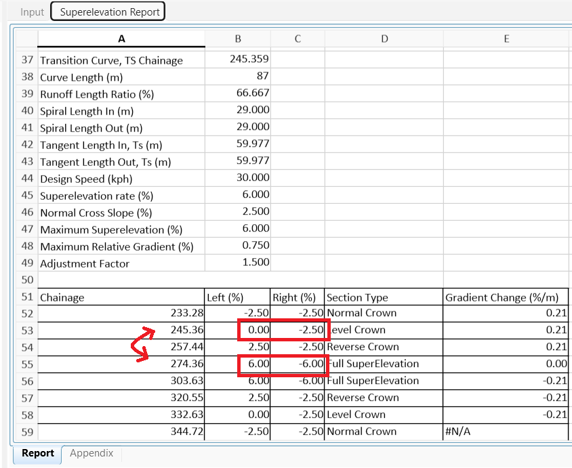Select column header B
The width and height of the screenshot is (572, 468).
pos(237,39)
